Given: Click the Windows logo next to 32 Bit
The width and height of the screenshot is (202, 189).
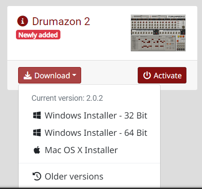Looking at the screenshot, I should (37, 115).
